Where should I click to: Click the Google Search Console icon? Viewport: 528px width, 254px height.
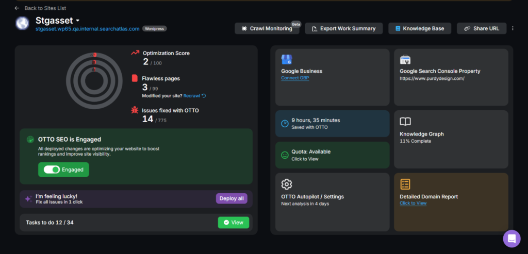405,60
